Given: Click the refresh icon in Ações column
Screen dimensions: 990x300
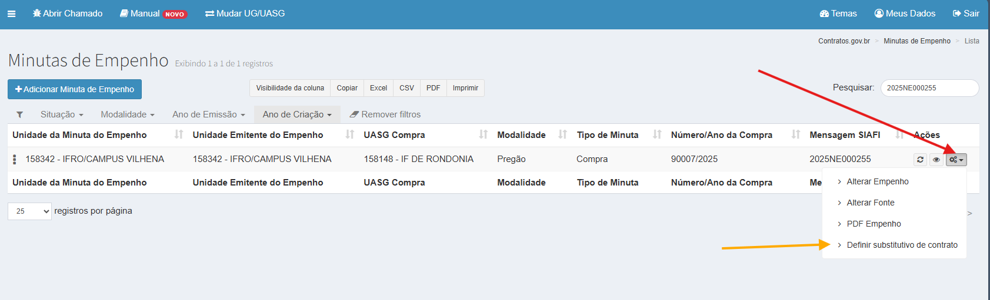Looking at the screenshot, I should coord(920,160).
